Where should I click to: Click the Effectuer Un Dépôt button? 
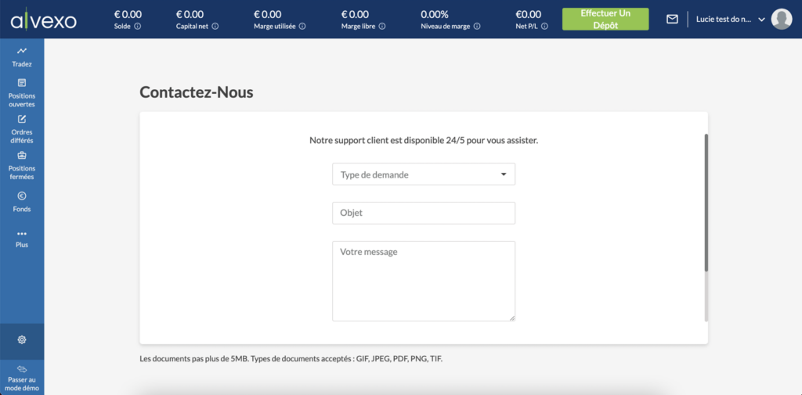point(605,19)
